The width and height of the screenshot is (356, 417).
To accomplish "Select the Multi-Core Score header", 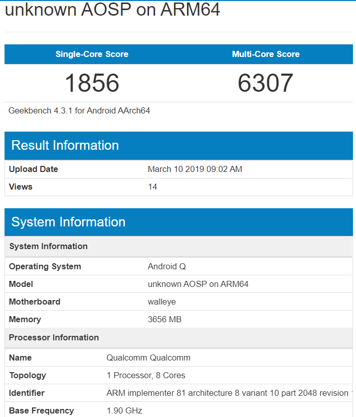I will tap(266, 54).
